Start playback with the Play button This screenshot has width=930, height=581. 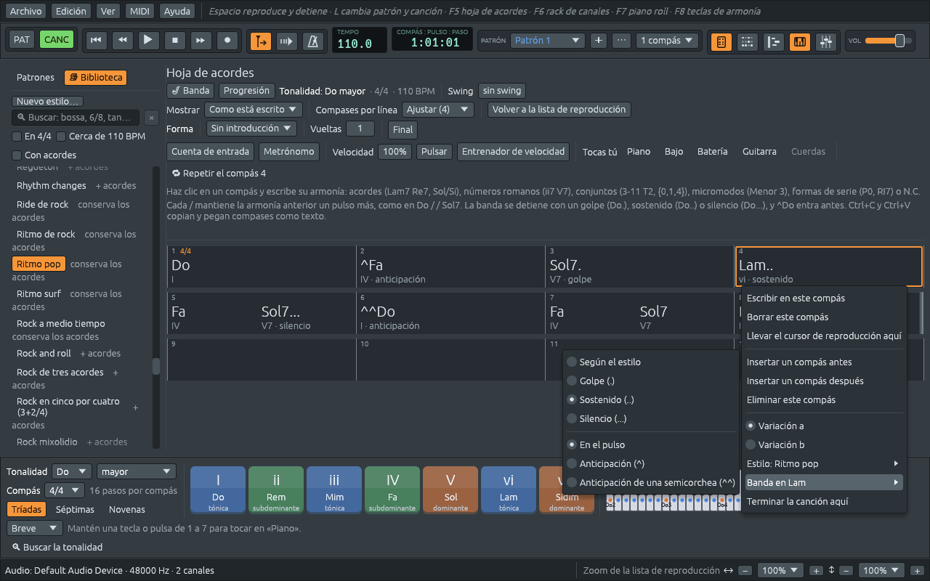coord(148,40)
